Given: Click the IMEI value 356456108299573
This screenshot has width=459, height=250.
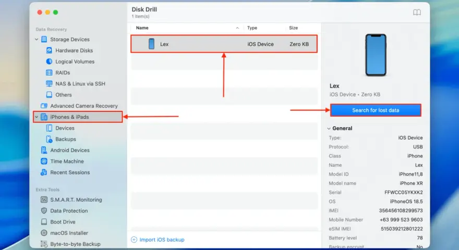Looking at the screenshot, I should pyautogui.click(x=401, y=210).
